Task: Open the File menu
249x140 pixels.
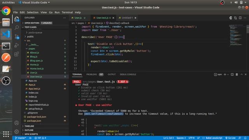Action: coord(16,12)
